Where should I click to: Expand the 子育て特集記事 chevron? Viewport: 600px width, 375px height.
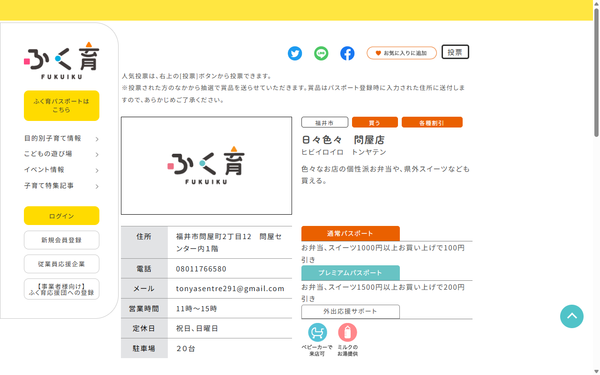(97, 187)
